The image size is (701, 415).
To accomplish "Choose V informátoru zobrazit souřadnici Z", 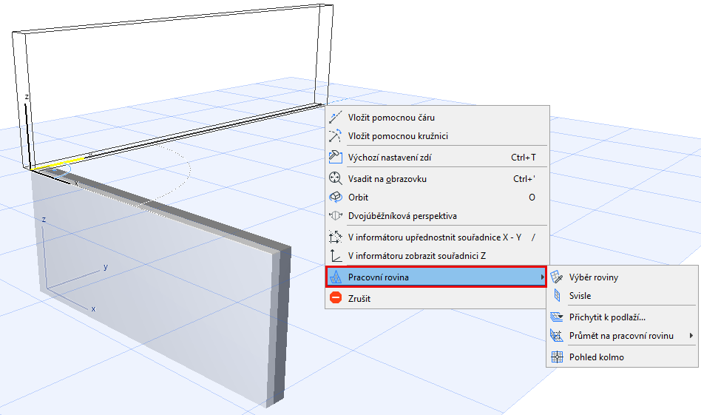I will (437, 256).
